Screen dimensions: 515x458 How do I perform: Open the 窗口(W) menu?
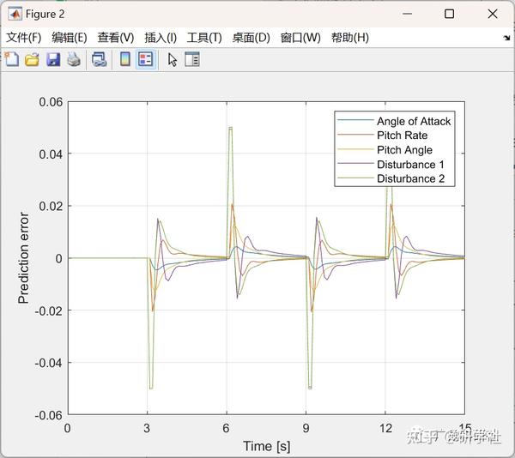(300, 38)
